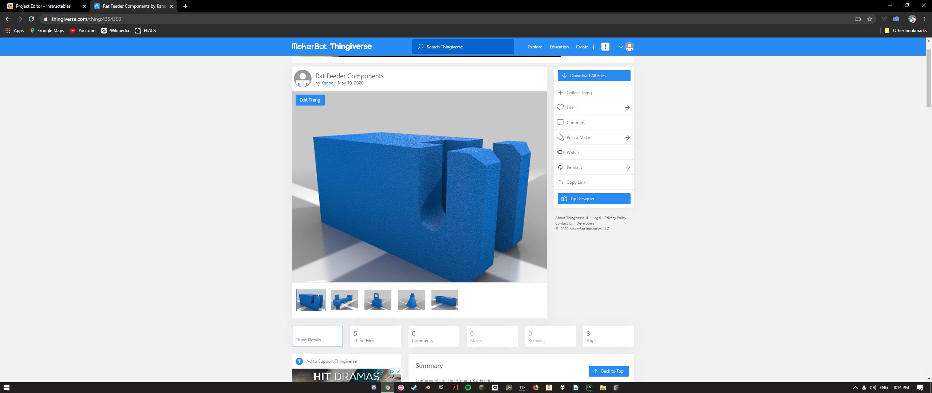
Task: Open Privacy Policy footer link
Action: click(x=615, y=218)
